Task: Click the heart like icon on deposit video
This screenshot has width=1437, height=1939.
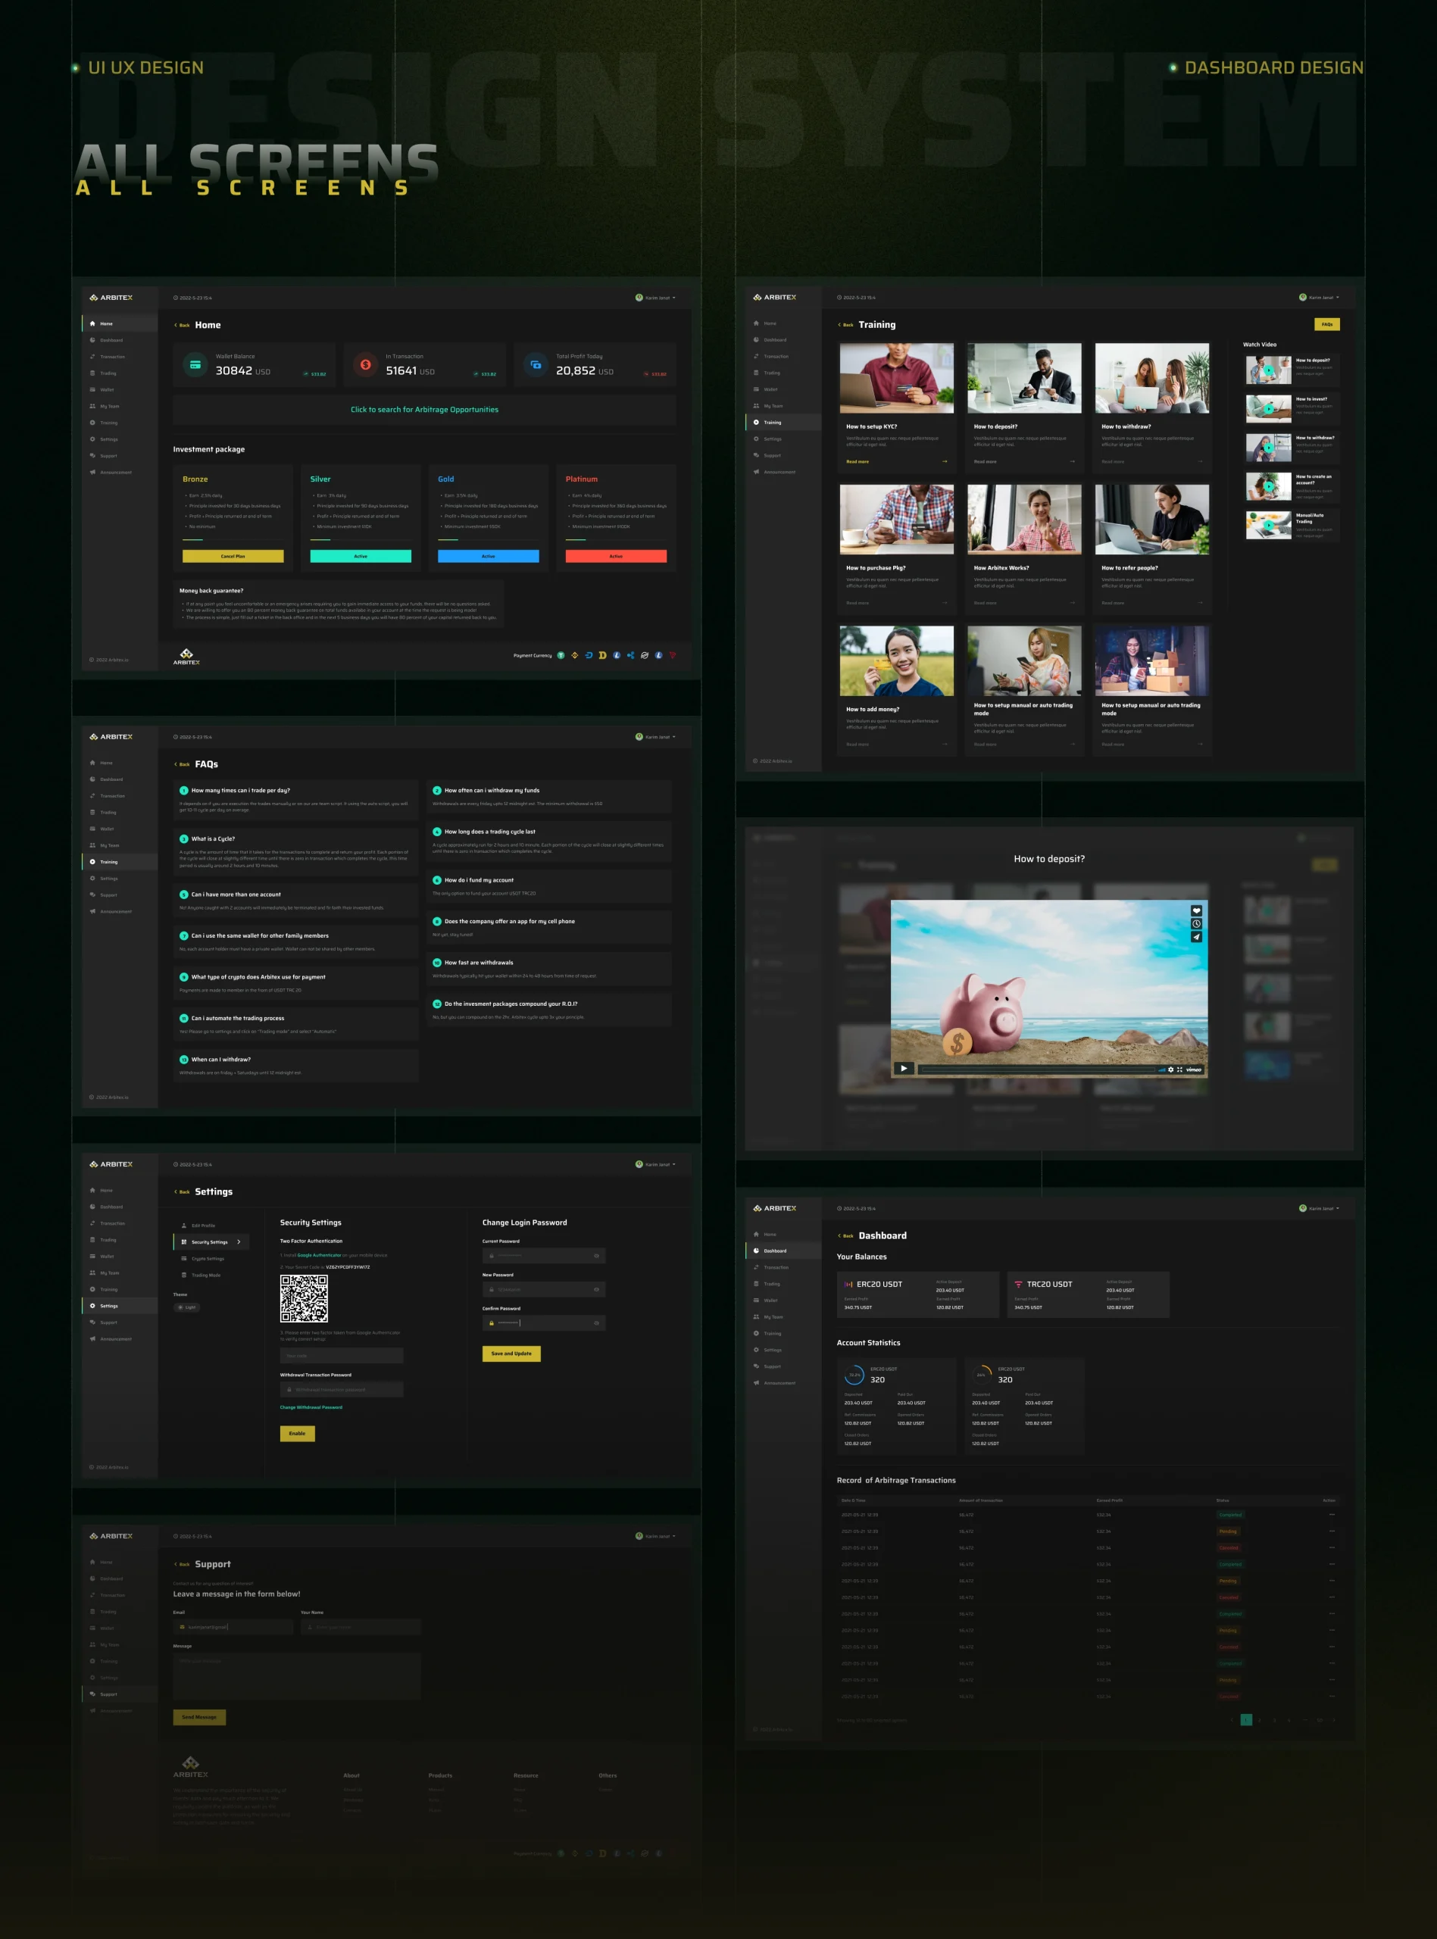Action: click(1196, 910)
